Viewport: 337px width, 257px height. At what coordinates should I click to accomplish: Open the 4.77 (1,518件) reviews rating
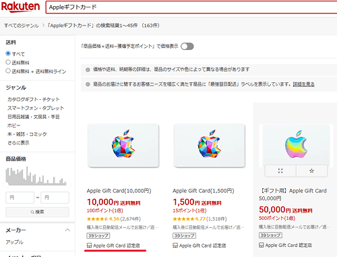coord(200,219)
